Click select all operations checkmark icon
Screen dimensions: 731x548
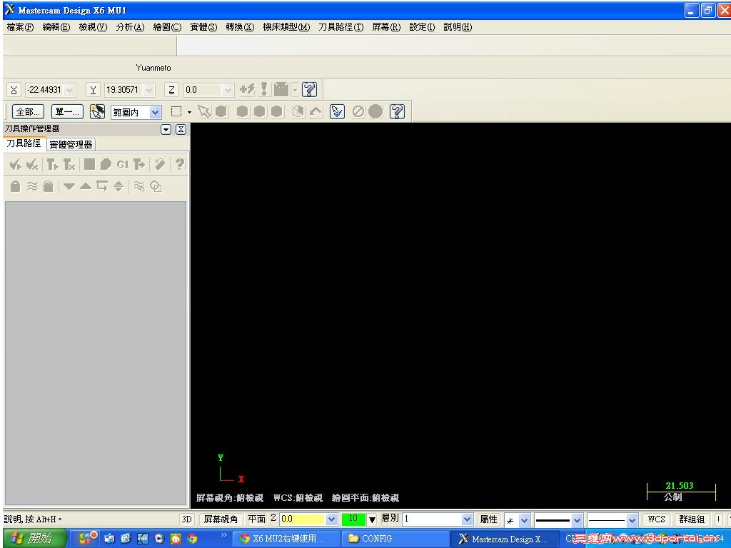click(15, 164)
